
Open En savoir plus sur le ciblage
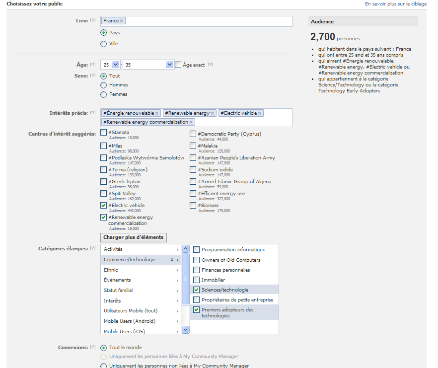(395, 4)
